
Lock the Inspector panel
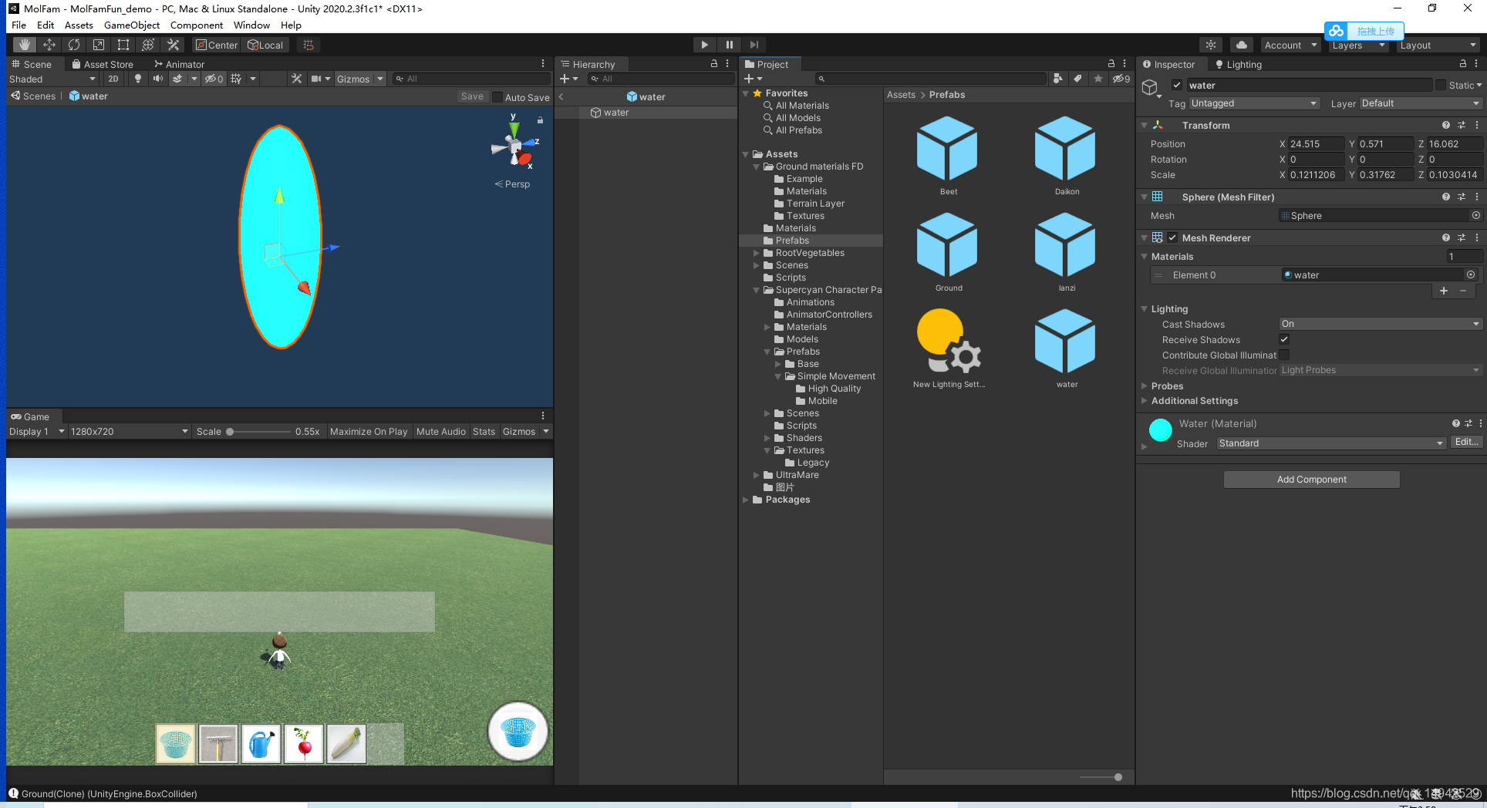(x=1463, y=64)
